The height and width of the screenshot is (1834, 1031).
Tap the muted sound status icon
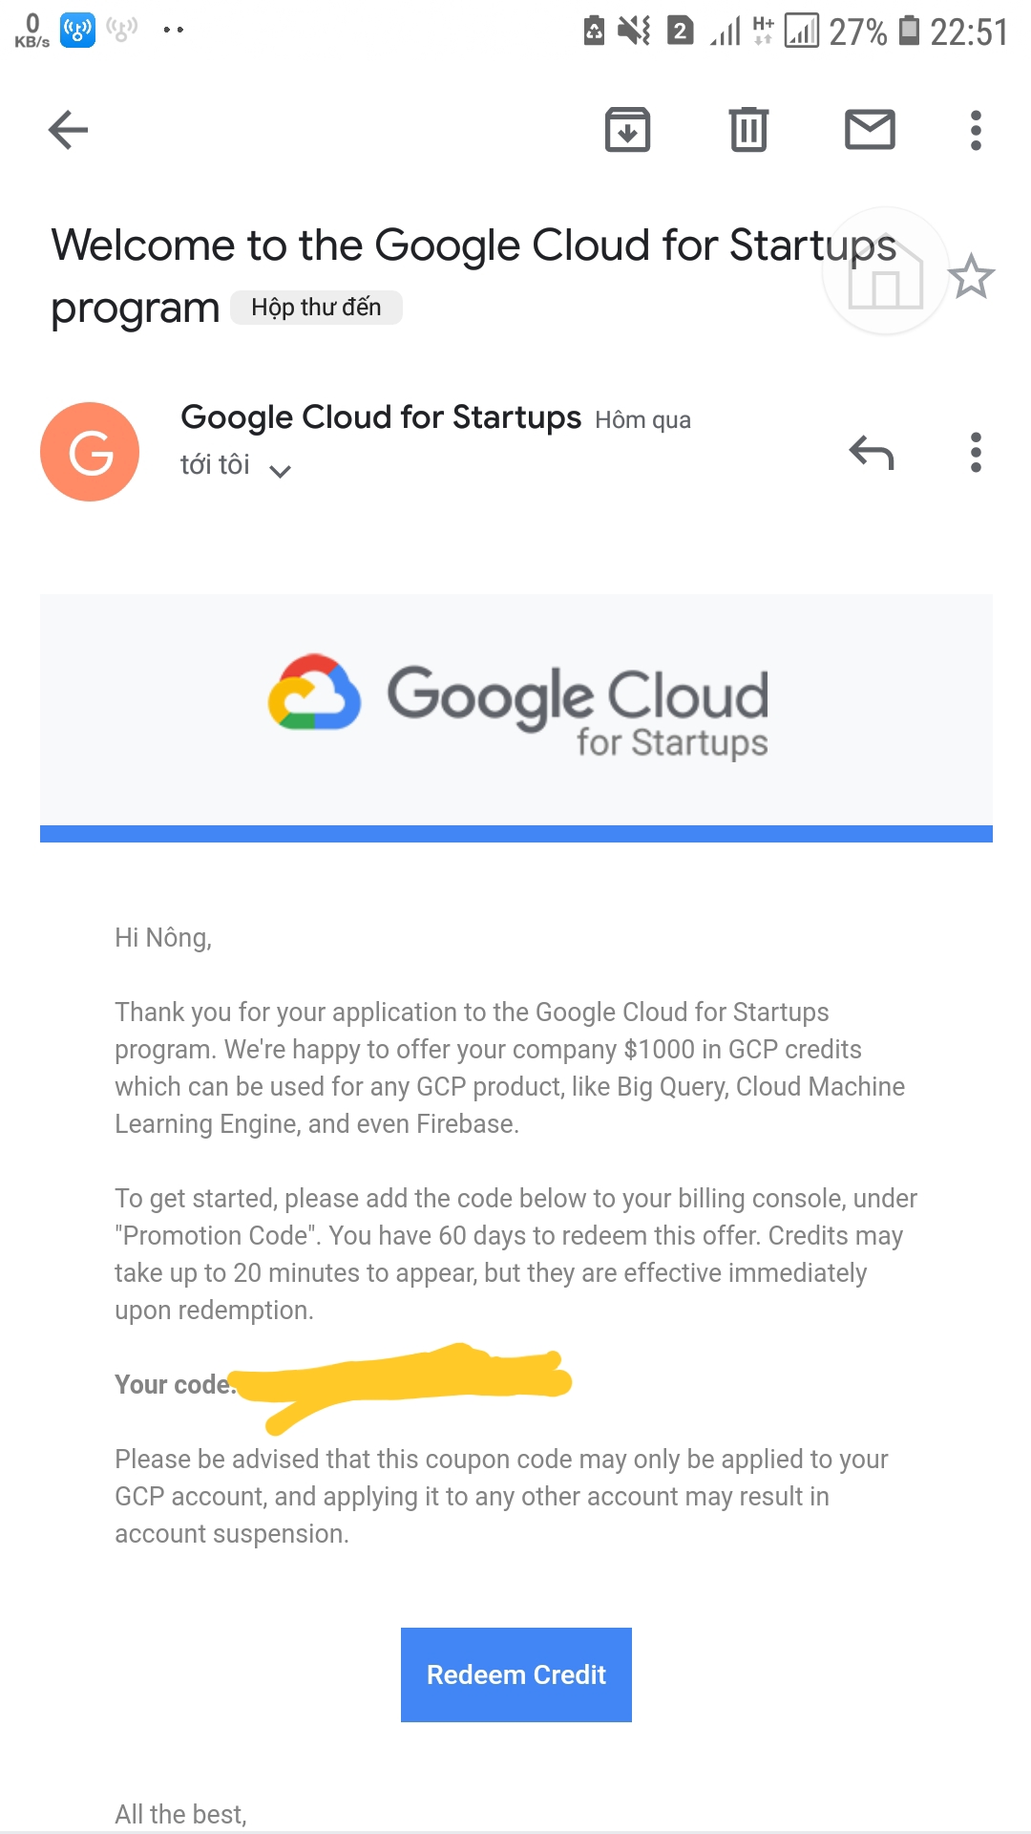click(x=634, y=32)
